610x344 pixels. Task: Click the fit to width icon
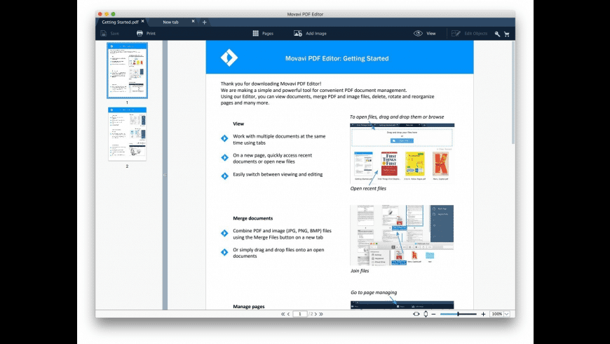[x=416, y=314]
